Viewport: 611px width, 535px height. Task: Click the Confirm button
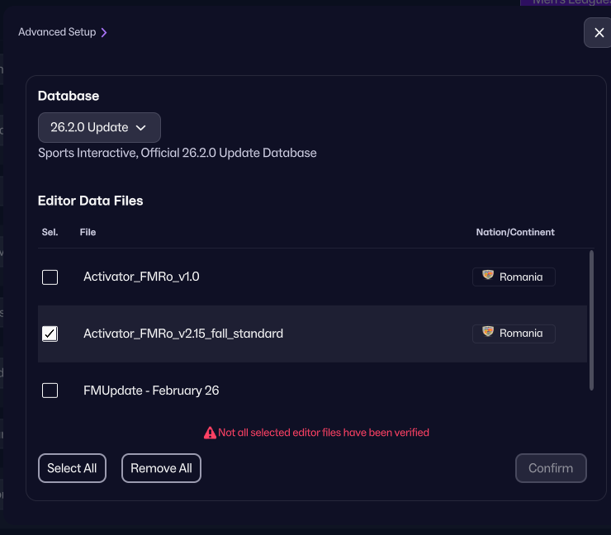551,468
